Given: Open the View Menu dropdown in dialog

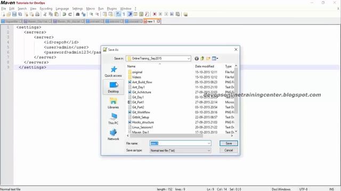Looking at the screenshot, I should click(x=215, y=58).
